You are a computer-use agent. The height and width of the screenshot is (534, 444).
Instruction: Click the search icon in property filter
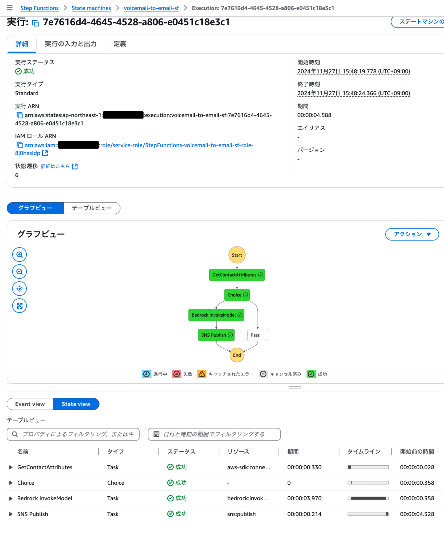click(x=15, y=434)
